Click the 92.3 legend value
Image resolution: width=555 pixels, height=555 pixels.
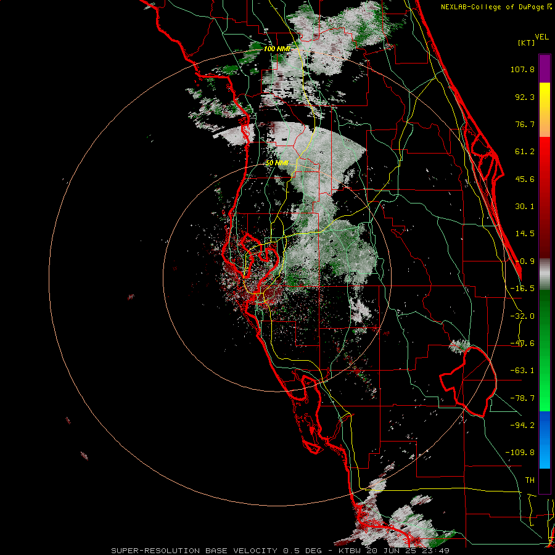tap(525, 97)
